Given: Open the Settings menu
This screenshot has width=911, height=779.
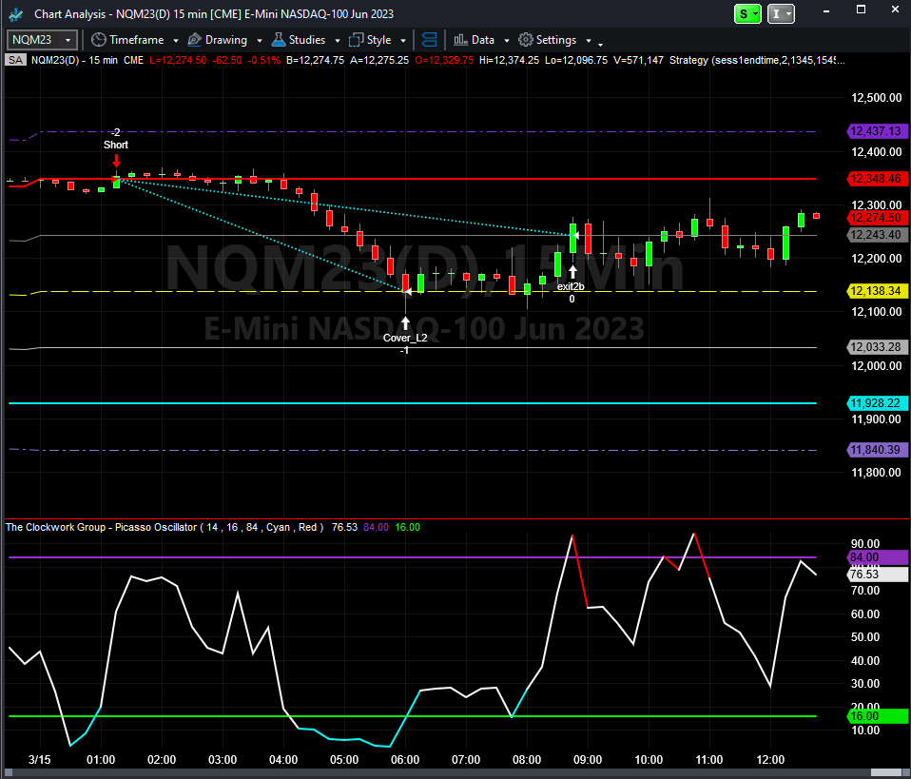Looking at the screenshot, I should click(555, 40).
